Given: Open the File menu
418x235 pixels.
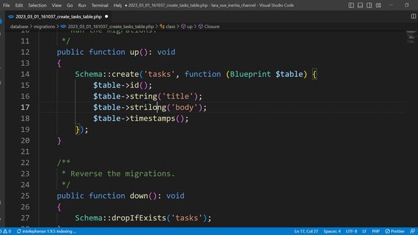Looking at the screenshot, I should (x=7, y=5).
